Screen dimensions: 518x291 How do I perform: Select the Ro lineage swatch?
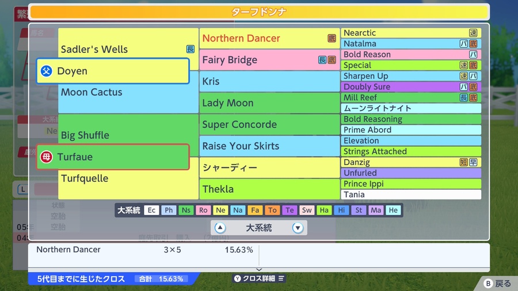coord(203,210)
